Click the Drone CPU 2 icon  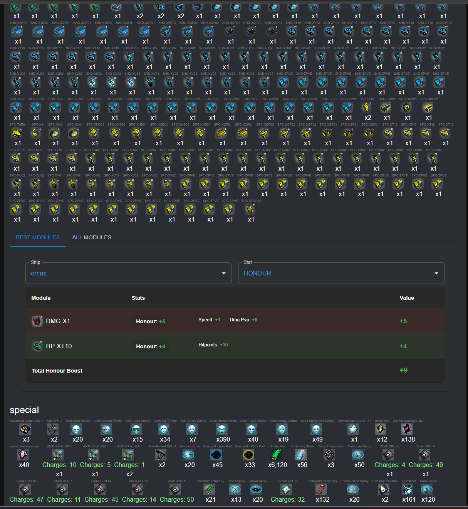(286, 489)
